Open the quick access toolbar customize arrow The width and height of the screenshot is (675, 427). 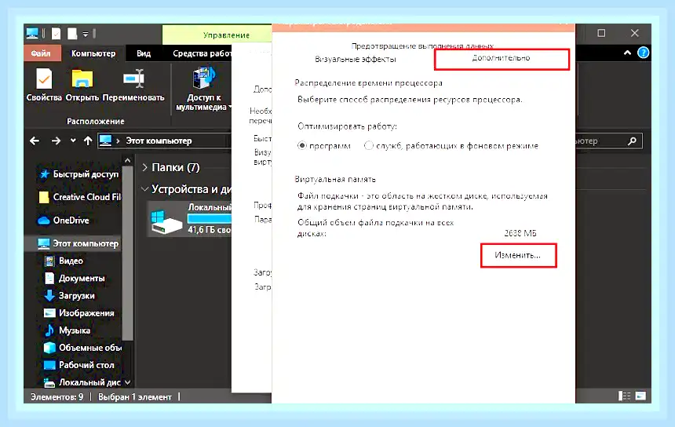86,34
